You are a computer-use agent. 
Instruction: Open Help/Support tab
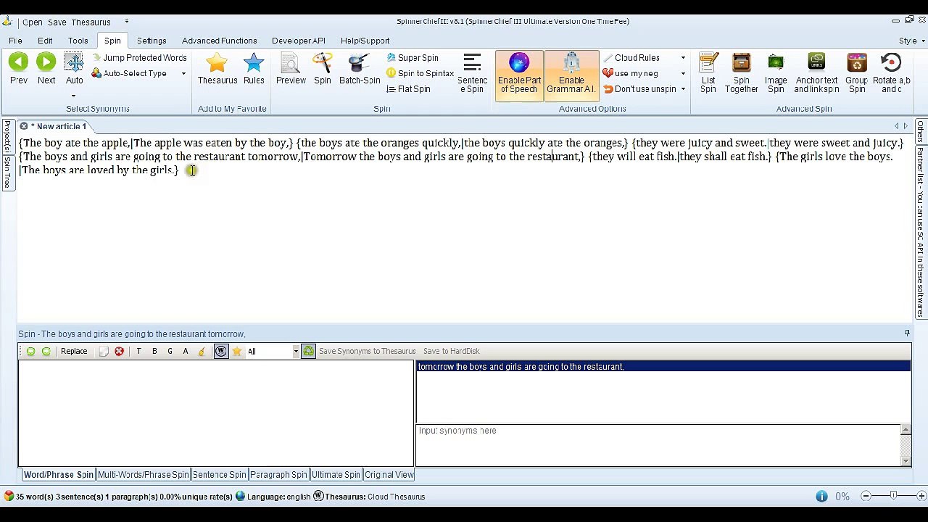(x=365, y=41)
